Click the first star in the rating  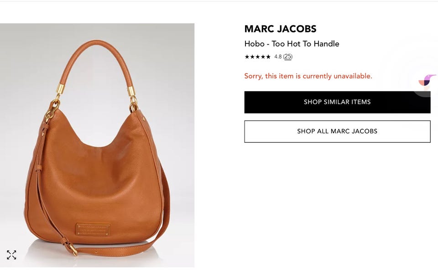point(247,57)
